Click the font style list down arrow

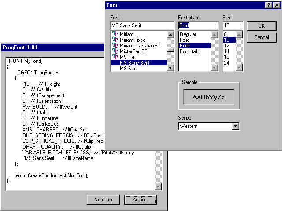pos(215,68)
